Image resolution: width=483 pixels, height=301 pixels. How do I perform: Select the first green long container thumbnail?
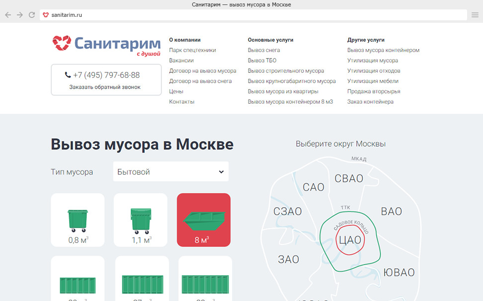(x=78, y=284)
